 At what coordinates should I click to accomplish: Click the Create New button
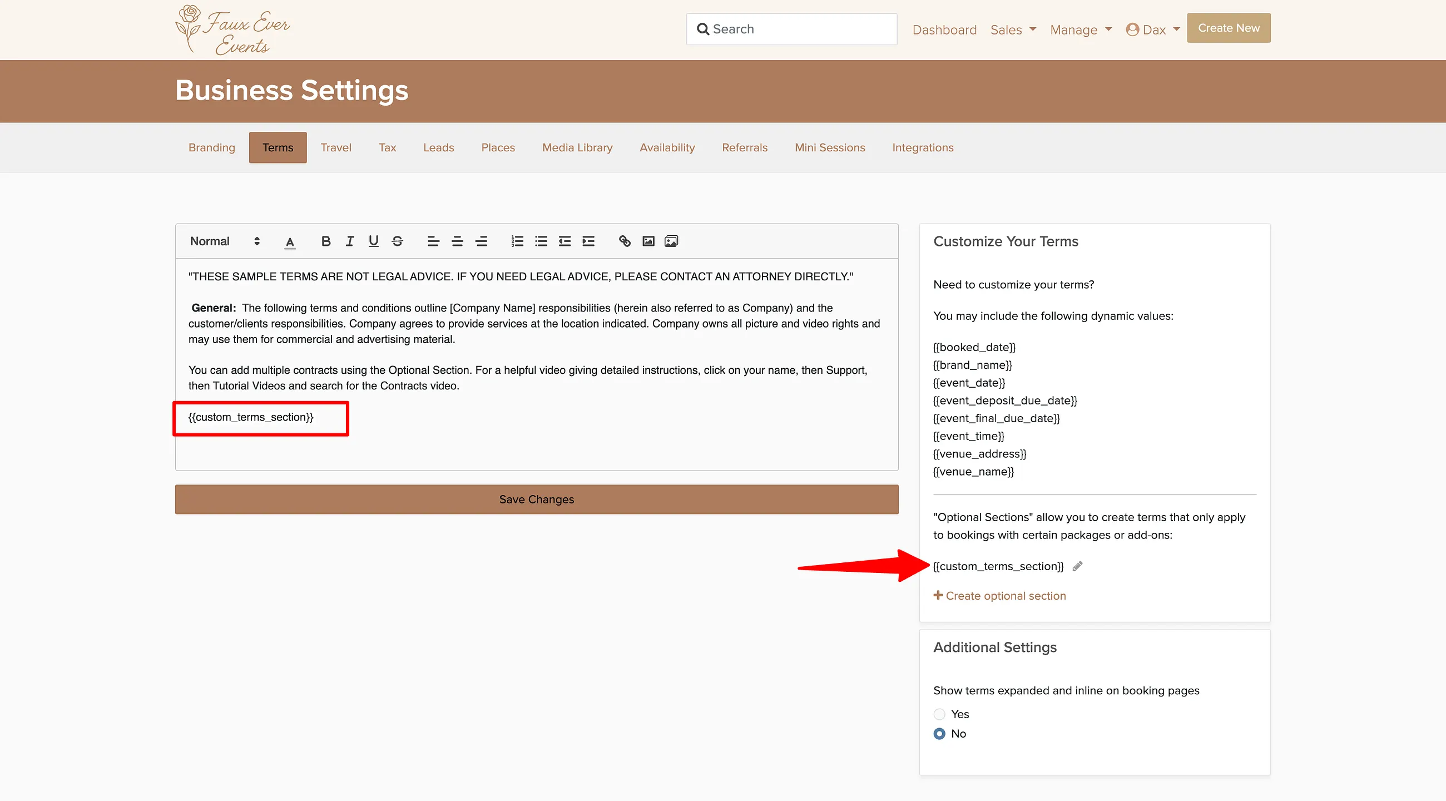coord(1228,28)
